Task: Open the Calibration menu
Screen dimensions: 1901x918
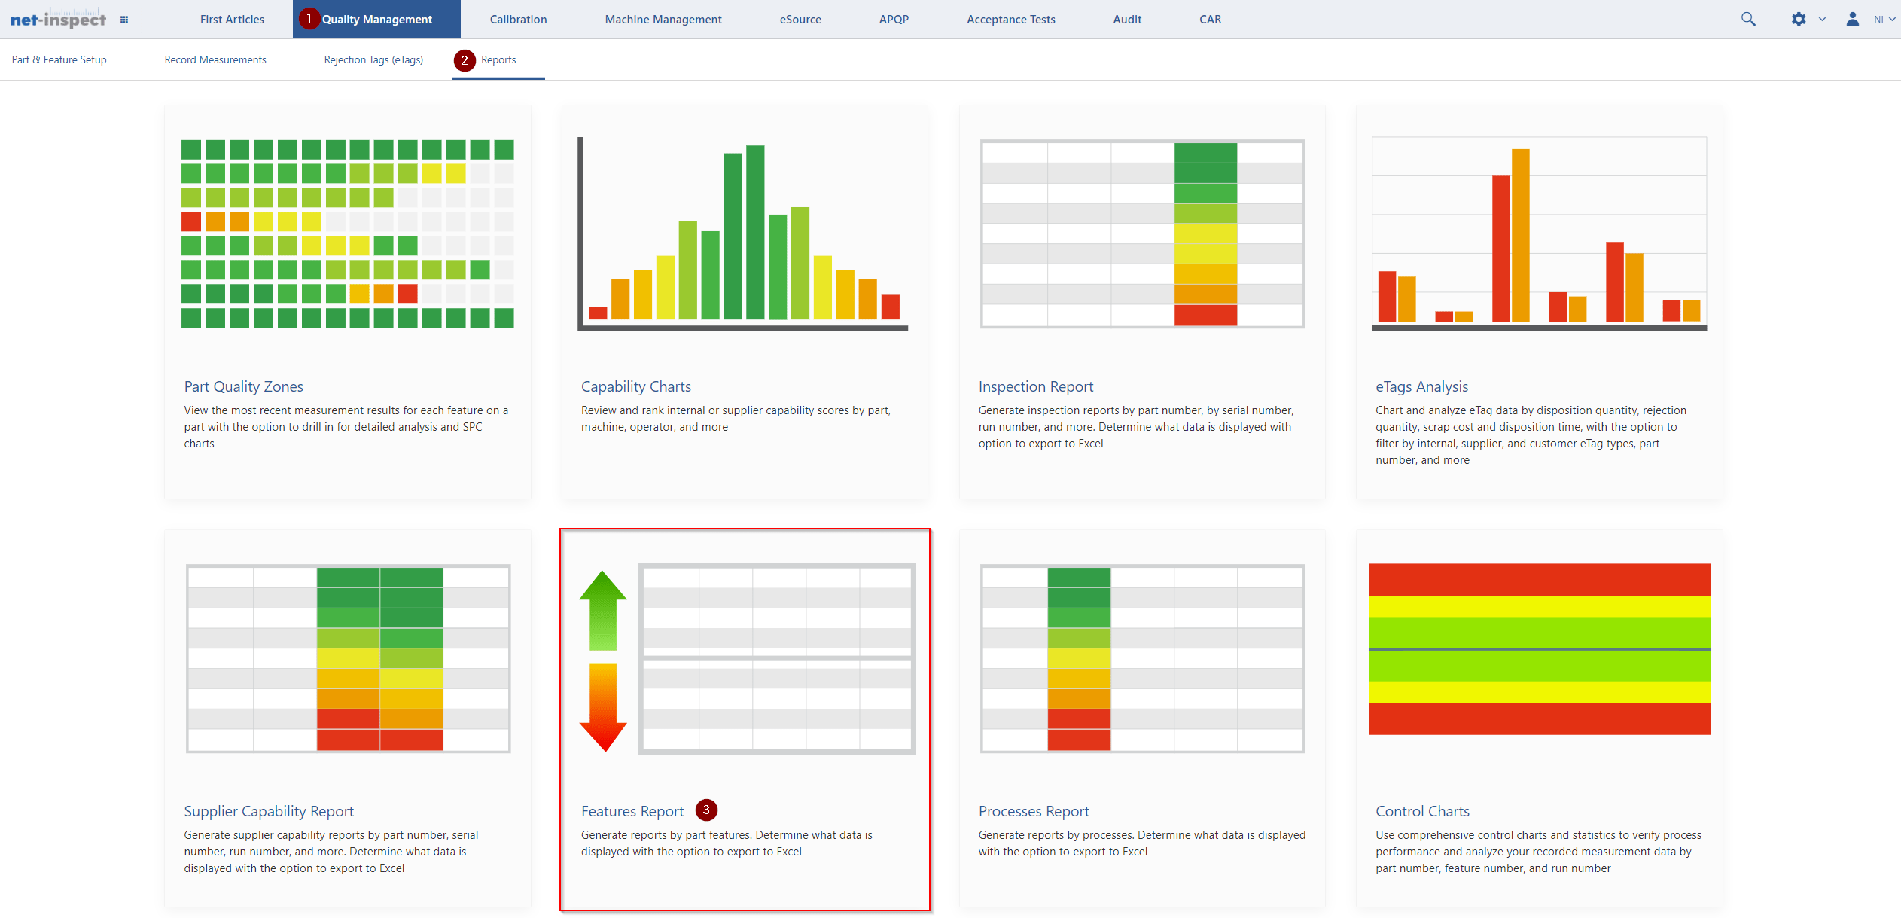Action: [518, 20]
